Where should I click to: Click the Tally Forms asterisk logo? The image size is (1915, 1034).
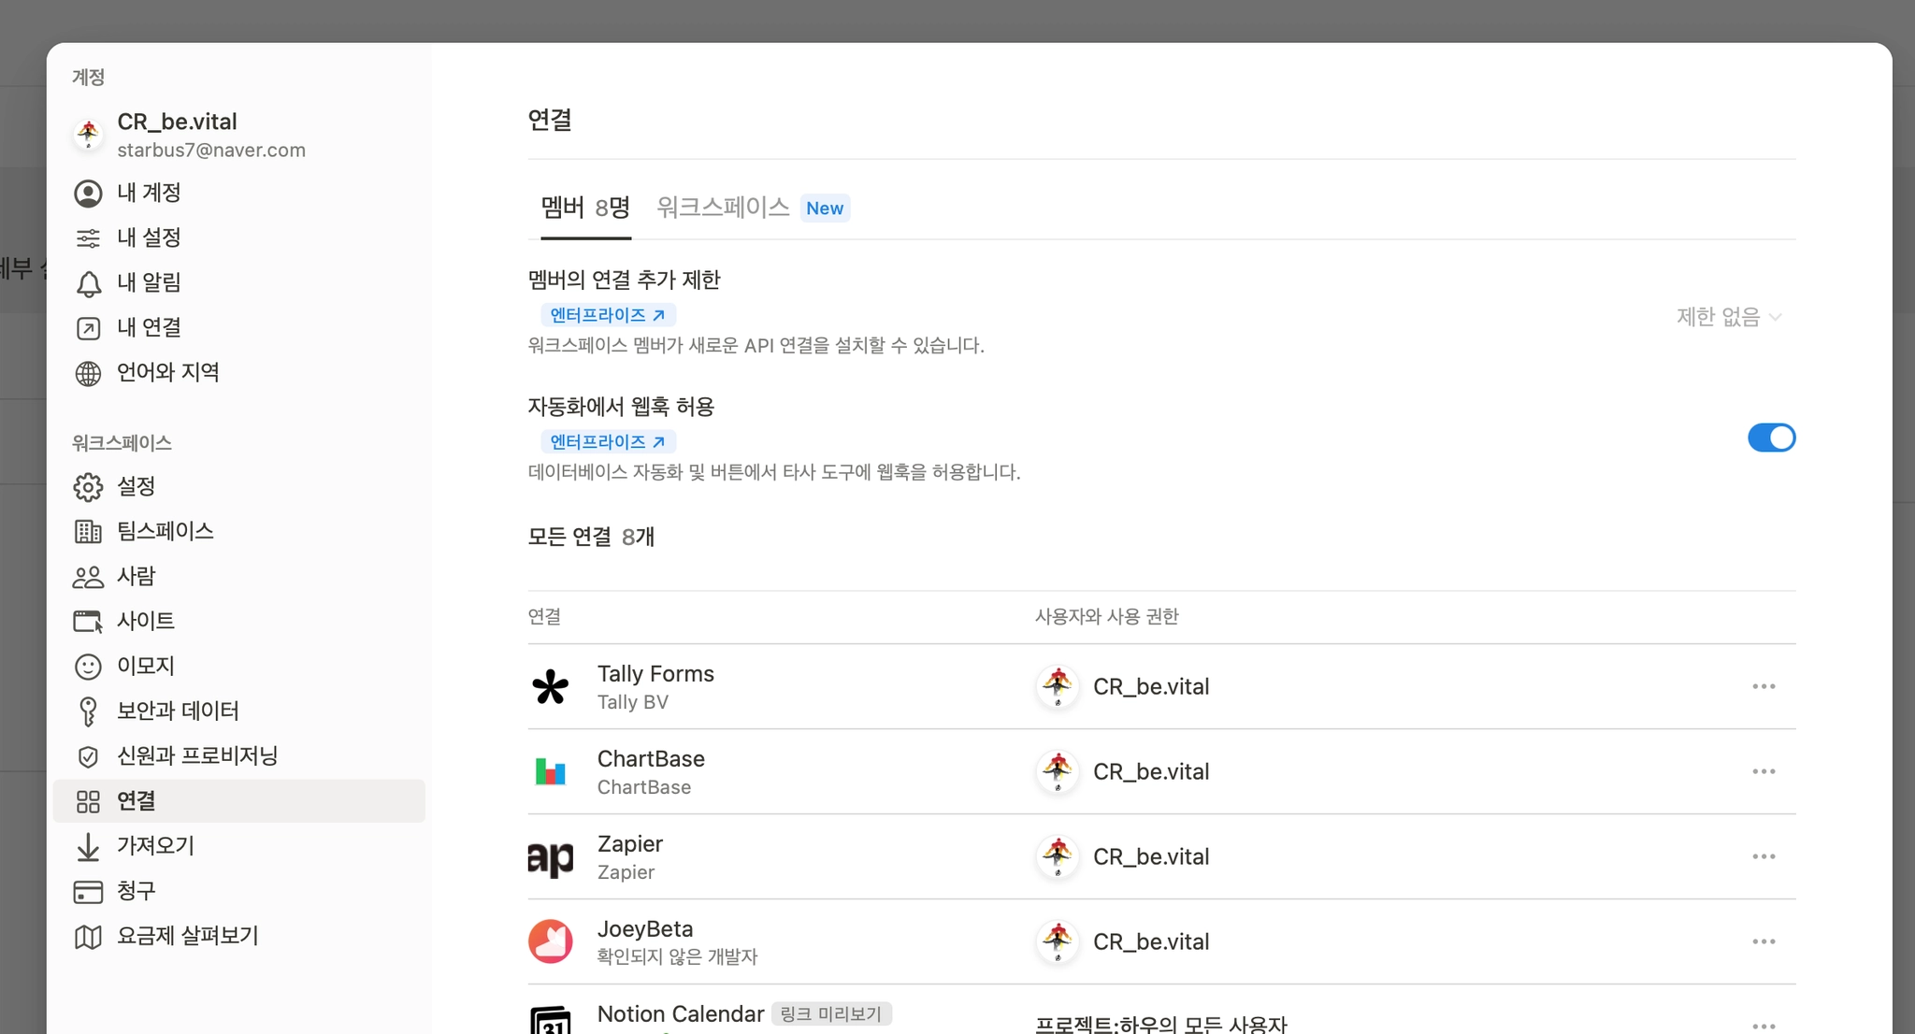(551, 687)
